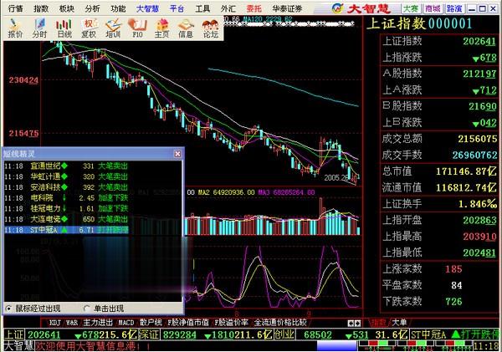Open the 华泰证券 menu

pyautogui.click(x=287, y=8)
